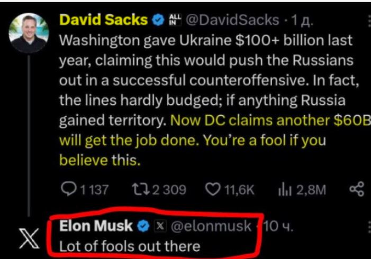Like the tweet with heart icon
The height and width of the screenshot is (259, 371).
[212, 189]
